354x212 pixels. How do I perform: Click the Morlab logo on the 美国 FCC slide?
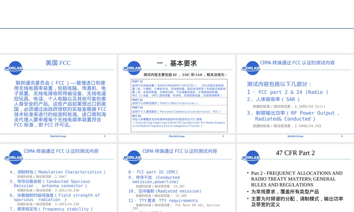coord(14,68)
